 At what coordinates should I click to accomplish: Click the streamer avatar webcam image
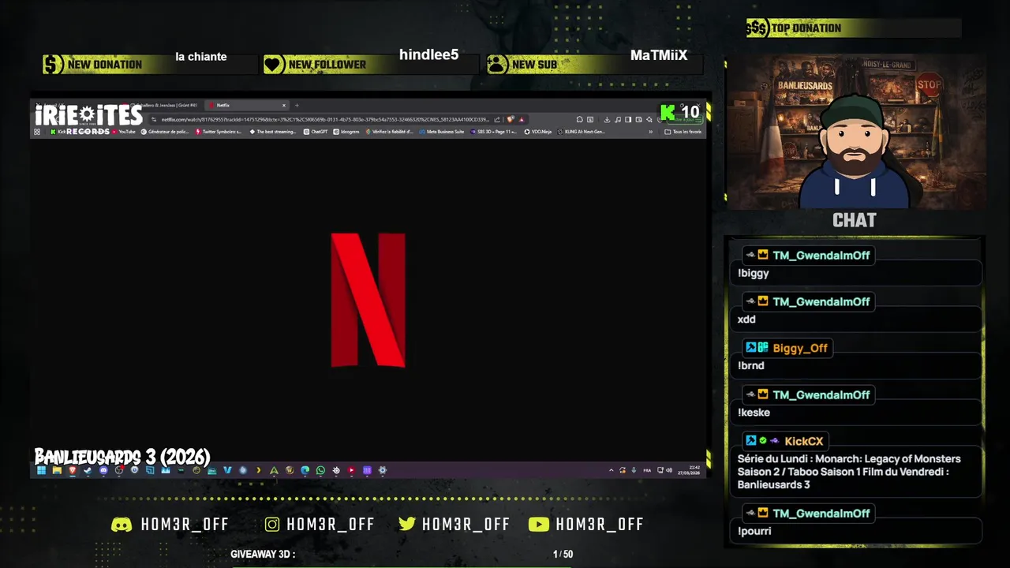(855, 131)
